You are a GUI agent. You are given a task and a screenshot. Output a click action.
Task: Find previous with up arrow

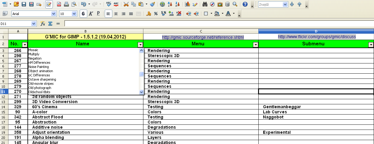tap(299, 4)
